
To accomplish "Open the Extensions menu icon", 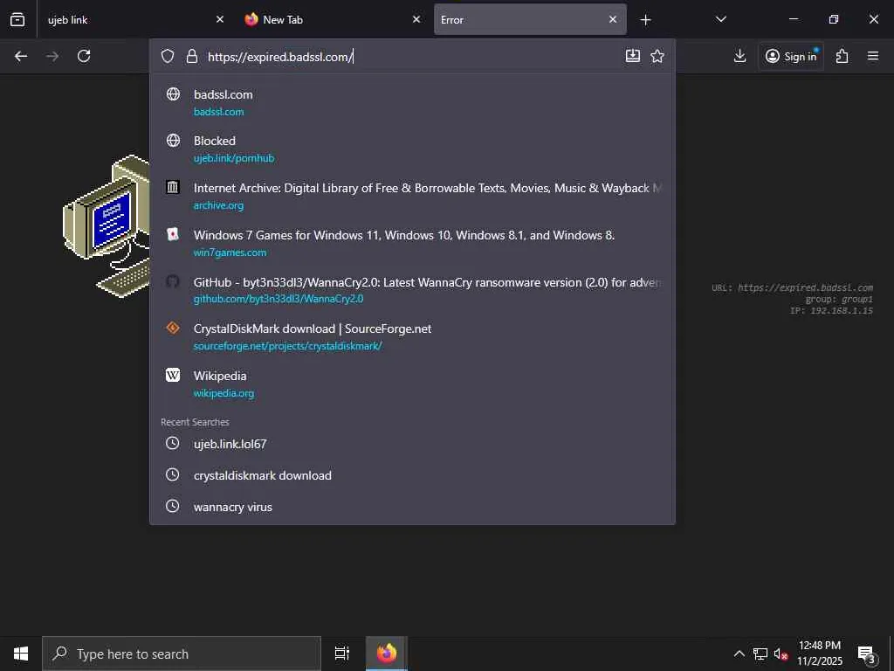I will [842, 56].
